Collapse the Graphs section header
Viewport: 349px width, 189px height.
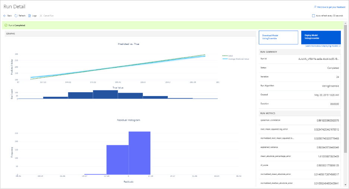11,34
